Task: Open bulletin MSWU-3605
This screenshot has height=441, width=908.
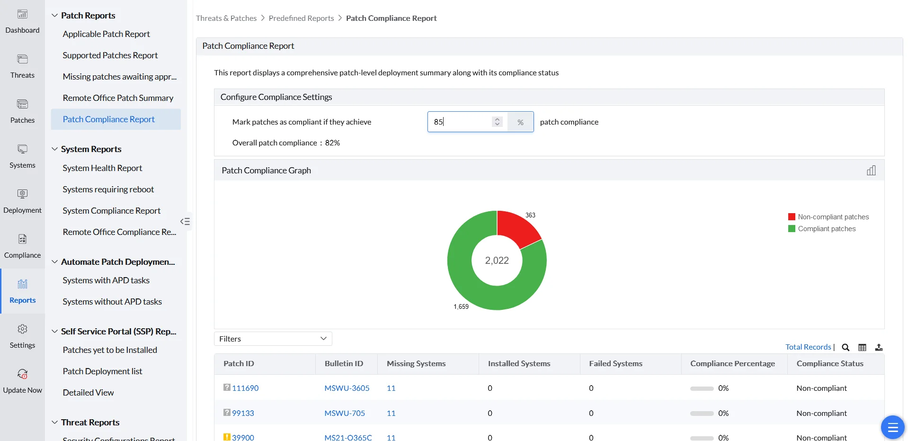Action: click(347, 388)
